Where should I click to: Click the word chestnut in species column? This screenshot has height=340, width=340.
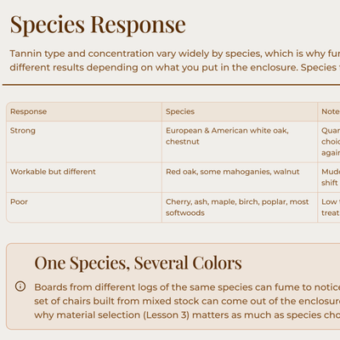click(183, 142)
